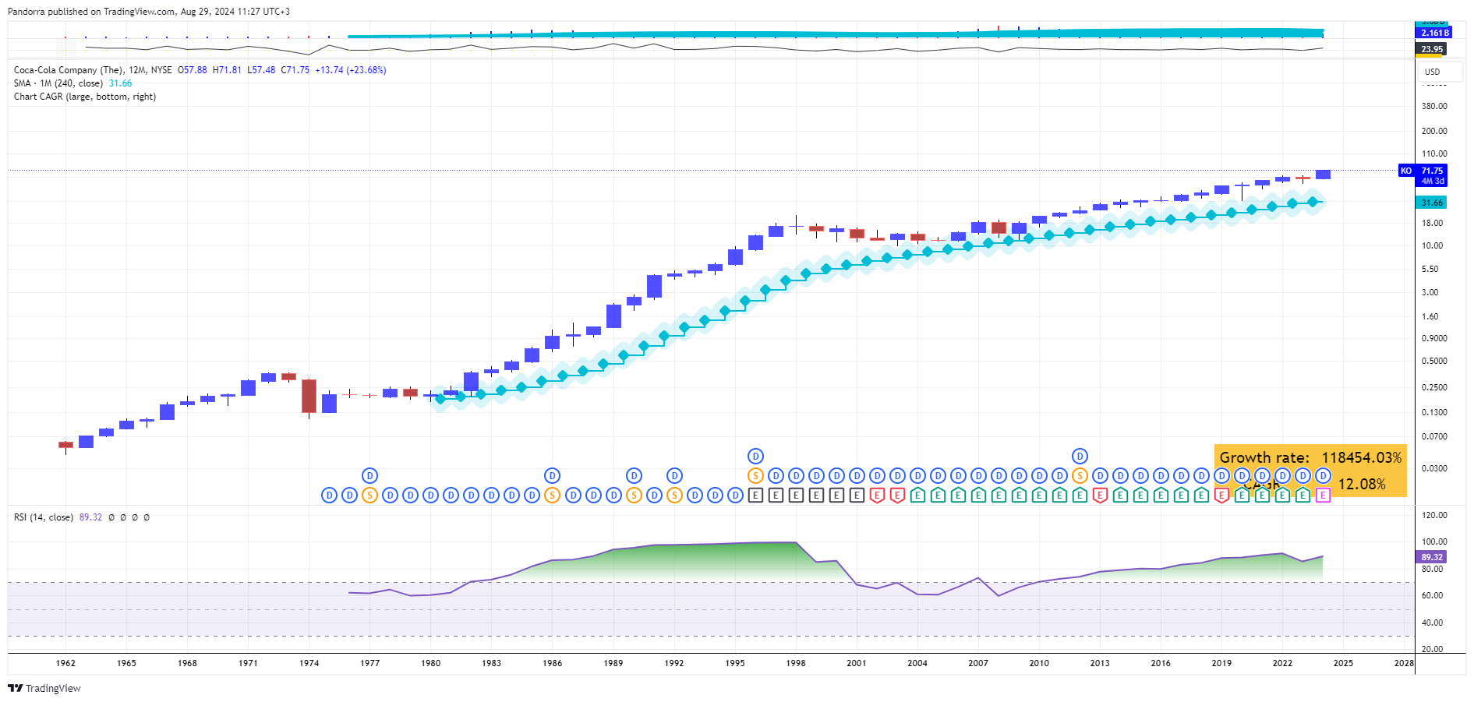Select the orange split marker at 1992
Viewport: 1474px width, 702px height.
(x=674, y=495)
